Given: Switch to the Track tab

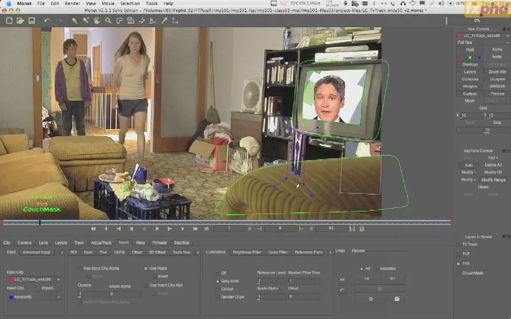Looking at the screenshot, I should pyautogui.click(x=79, y=243).
